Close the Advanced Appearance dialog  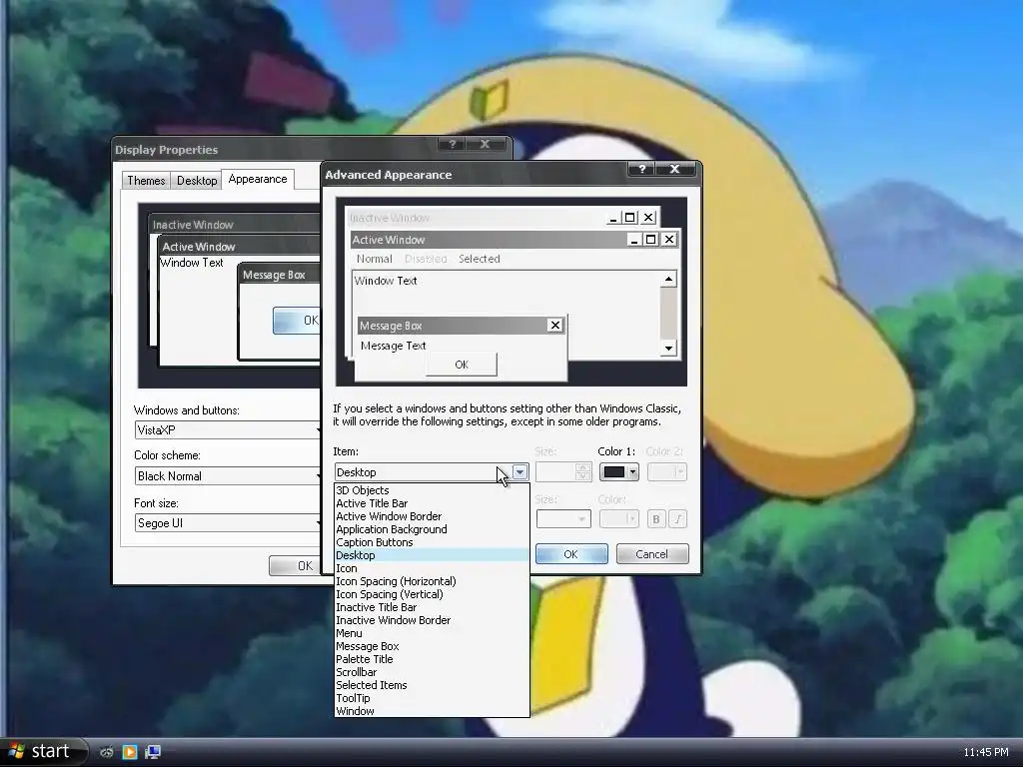pos(674,169)
